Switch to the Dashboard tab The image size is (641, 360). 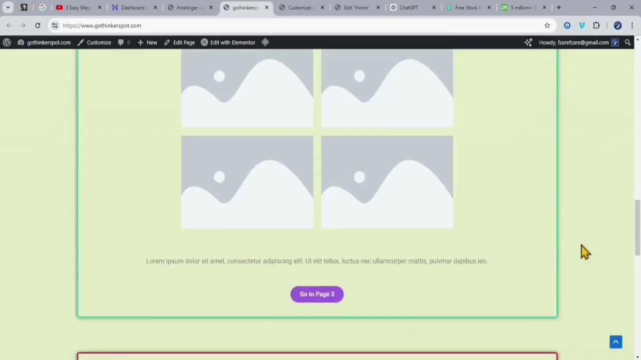click(x=134, y=7)
